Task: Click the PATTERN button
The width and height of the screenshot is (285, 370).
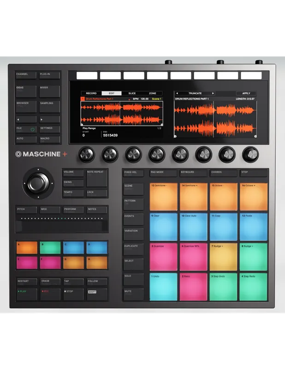Action: coord(133,204)
